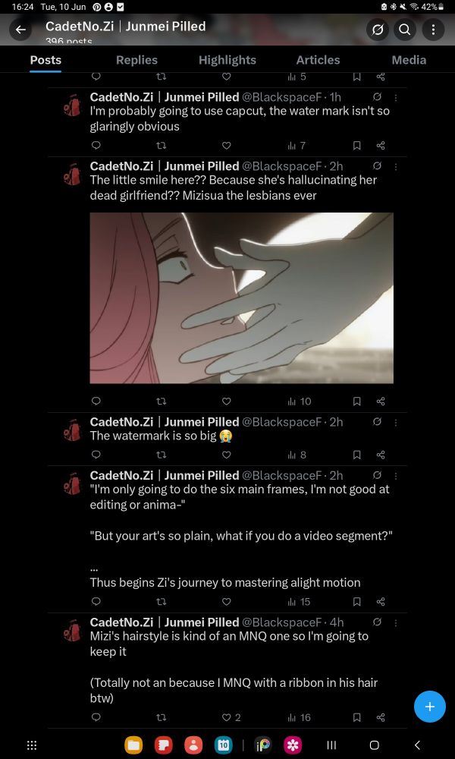Like the Mizisua hallucinating girlfriend post
Image resolution: width=455 pixels, height=759 pixels.
coord(226,401)
